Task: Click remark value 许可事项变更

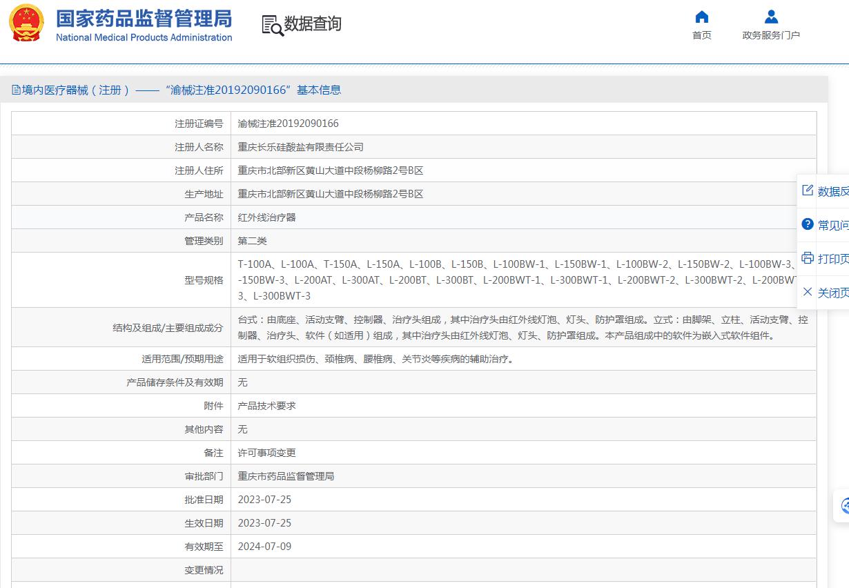Action: (x=266, y=453)
